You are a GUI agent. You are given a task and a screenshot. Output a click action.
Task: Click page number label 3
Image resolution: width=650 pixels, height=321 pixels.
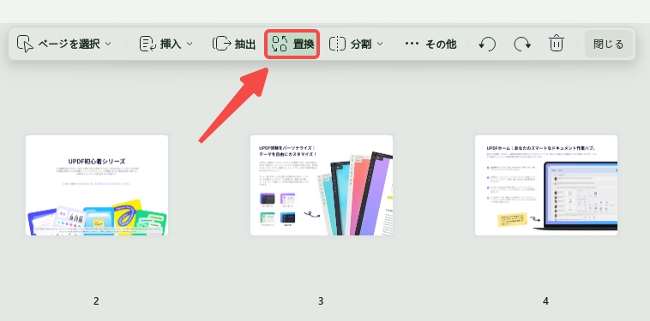(321, 301)
